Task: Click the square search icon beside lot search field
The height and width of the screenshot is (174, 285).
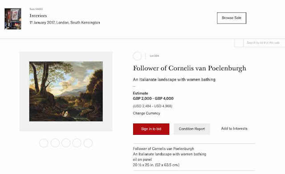Action: (239, 43)
